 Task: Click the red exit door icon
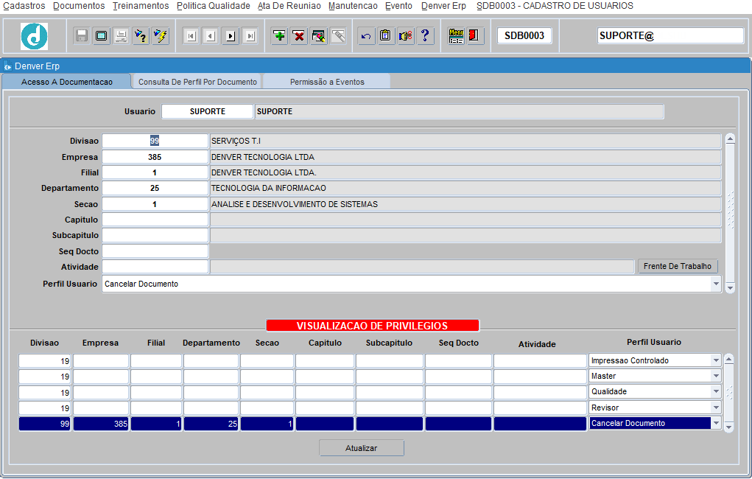point(474,36)
